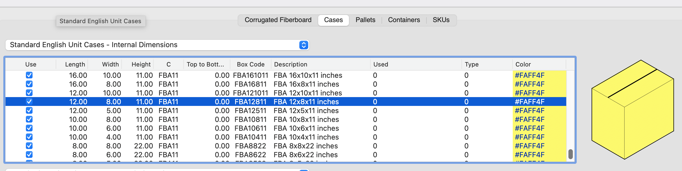
Task: Select the FBA 12x10x11 inches description
Action: pyautogui.click(x=308, y=93)
